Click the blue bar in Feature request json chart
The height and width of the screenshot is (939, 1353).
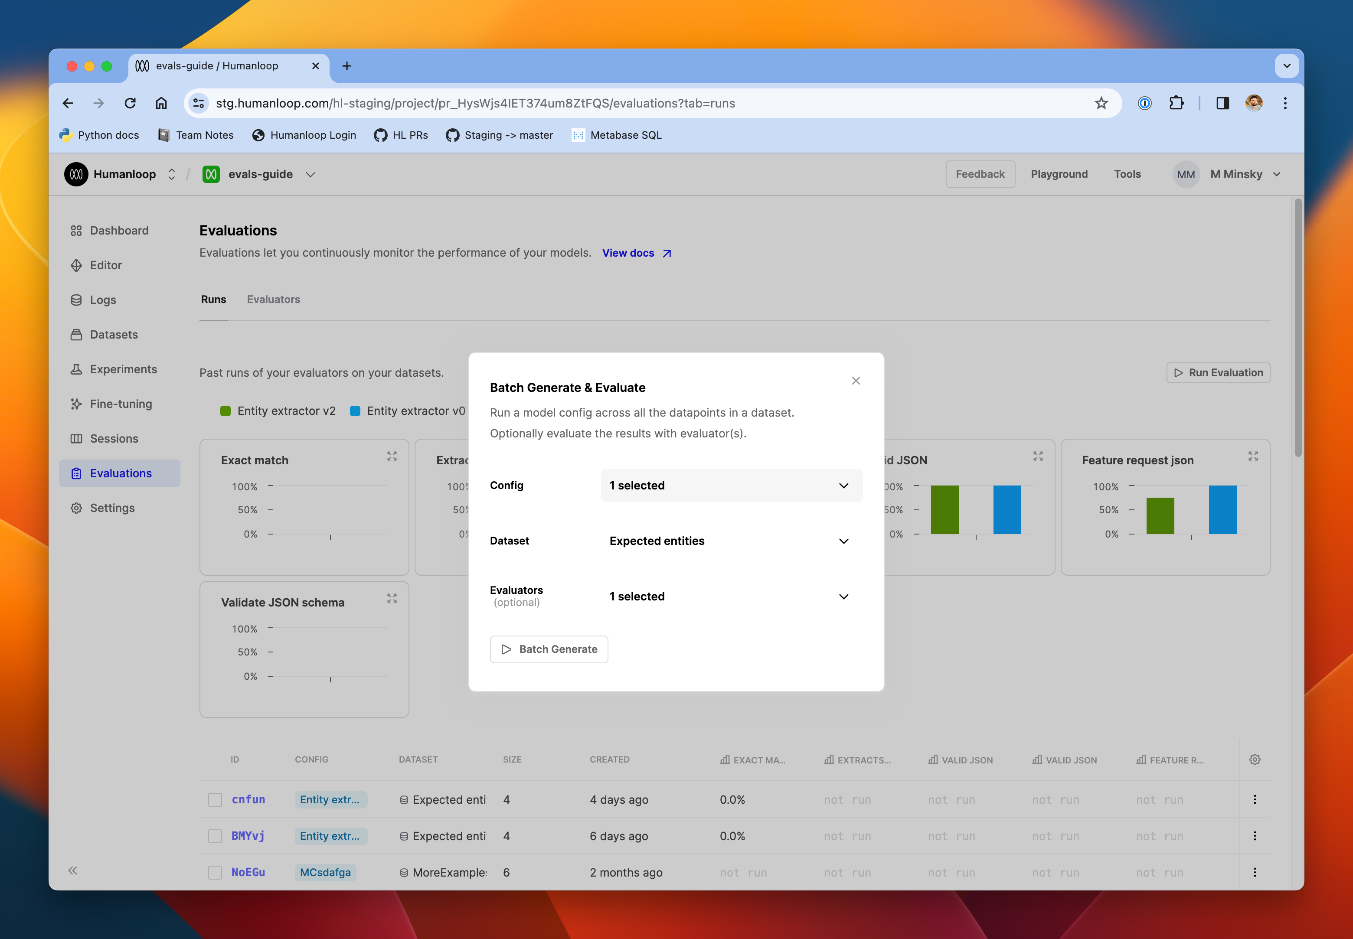coord(1222,509)
